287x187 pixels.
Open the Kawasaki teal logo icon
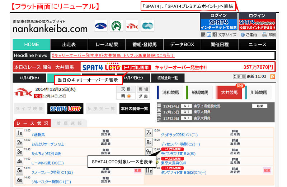click(x=148, y=26)
